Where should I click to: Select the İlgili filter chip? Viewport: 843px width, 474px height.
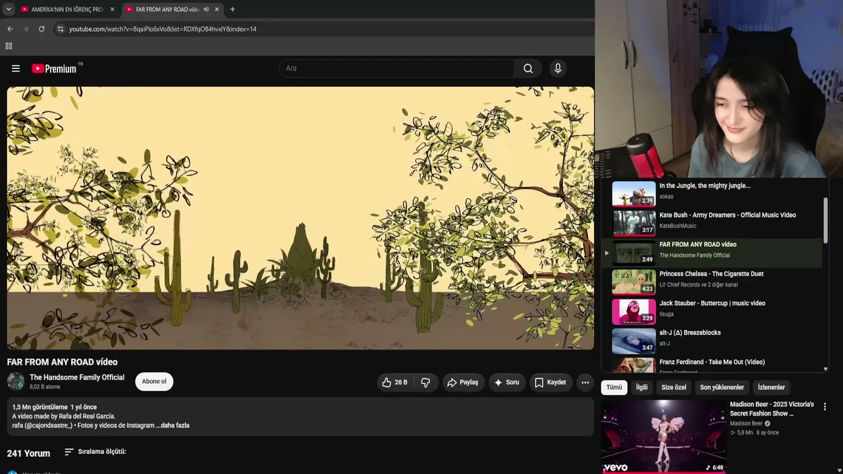(641, 388)
